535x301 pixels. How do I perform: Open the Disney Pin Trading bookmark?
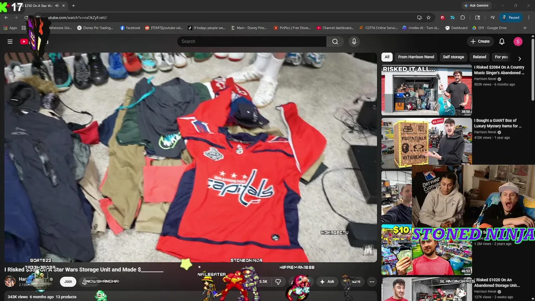95,28
